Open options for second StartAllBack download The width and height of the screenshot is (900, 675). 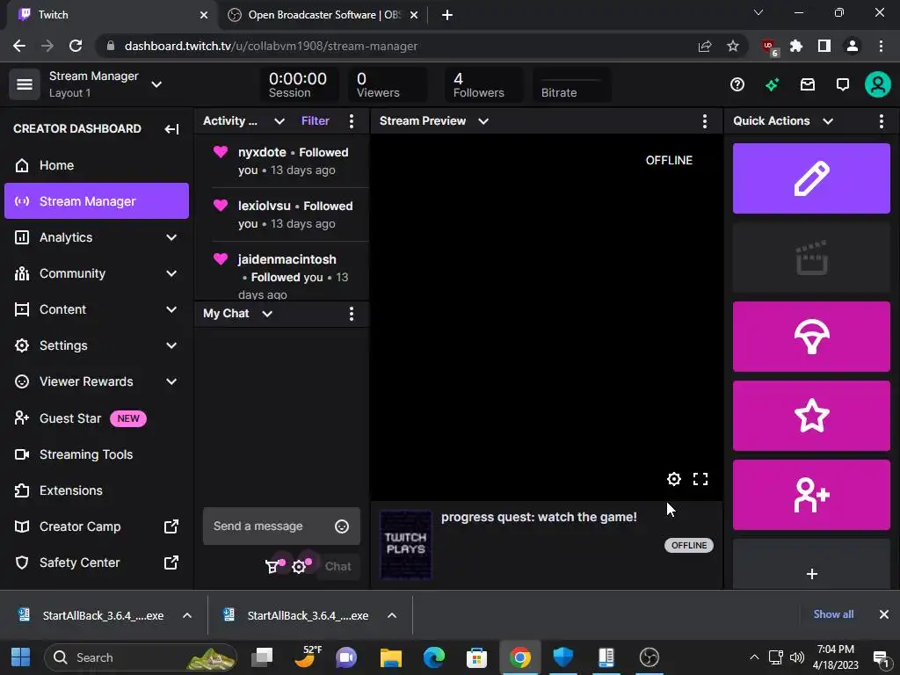pyautogui.click(x=391, y=615)
